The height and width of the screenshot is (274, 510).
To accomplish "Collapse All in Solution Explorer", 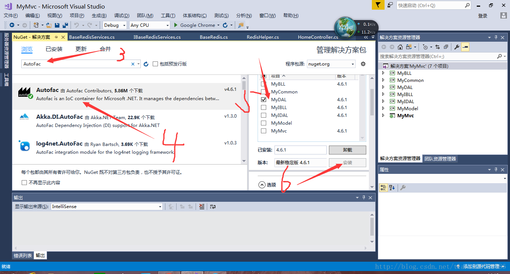I will 446,47.
